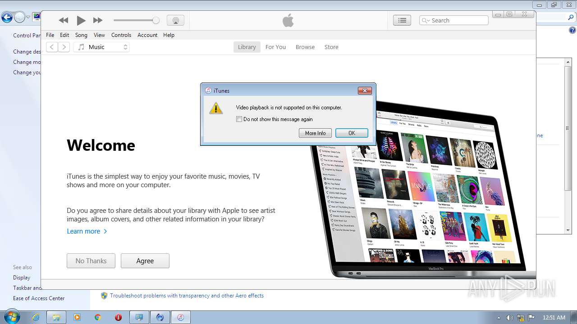Show hidden system tray icons arrow
Viewport: 577px width, 324px height.
point(499,318)
